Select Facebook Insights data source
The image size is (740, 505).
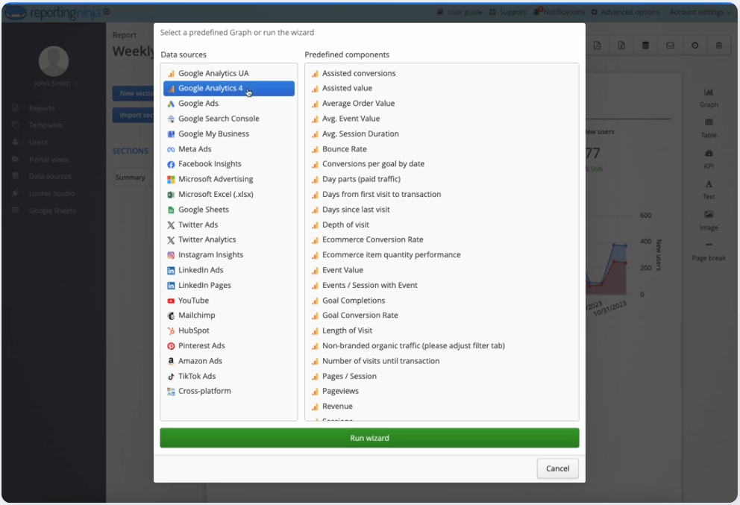[229, 164]
